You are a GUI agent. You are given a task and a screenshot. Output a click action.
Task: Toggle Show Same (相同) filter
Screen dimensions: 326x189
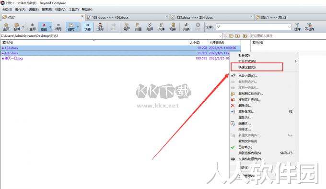tap(58, 27)
